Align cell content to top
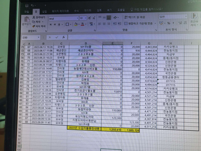 100,17
